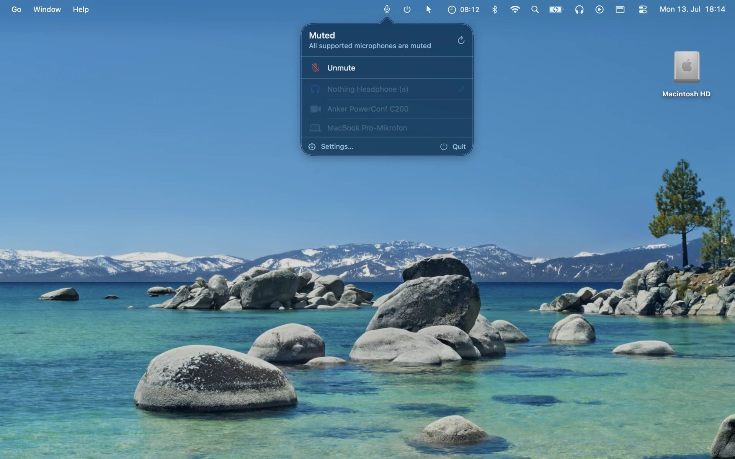Select MacBook Pro-Mikrofon device
This screenshot has height=459, width=735.
[x=387, y=128]
